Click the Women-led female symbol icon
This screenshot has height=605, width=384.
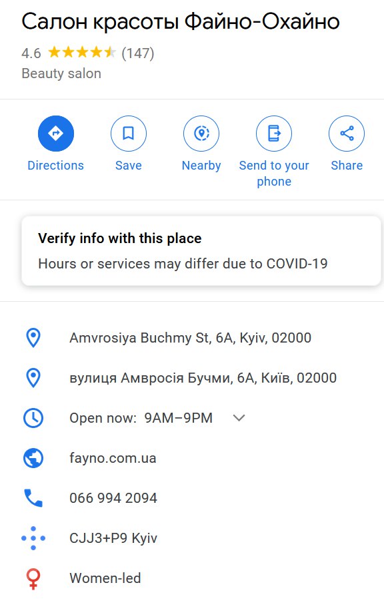33,579
